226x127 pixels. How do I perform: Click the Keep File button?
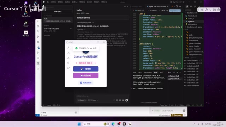click(x=175, y=11)
